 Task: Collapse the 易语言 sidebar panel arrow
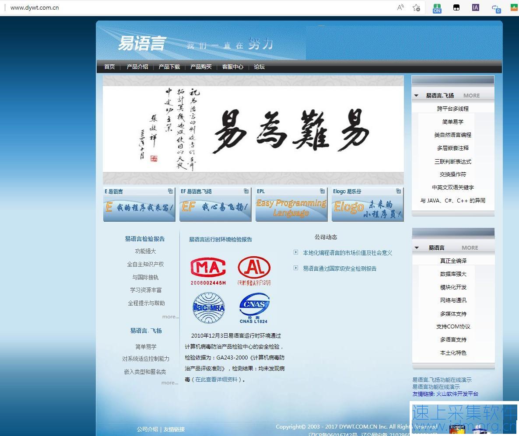tap(417, 248)
